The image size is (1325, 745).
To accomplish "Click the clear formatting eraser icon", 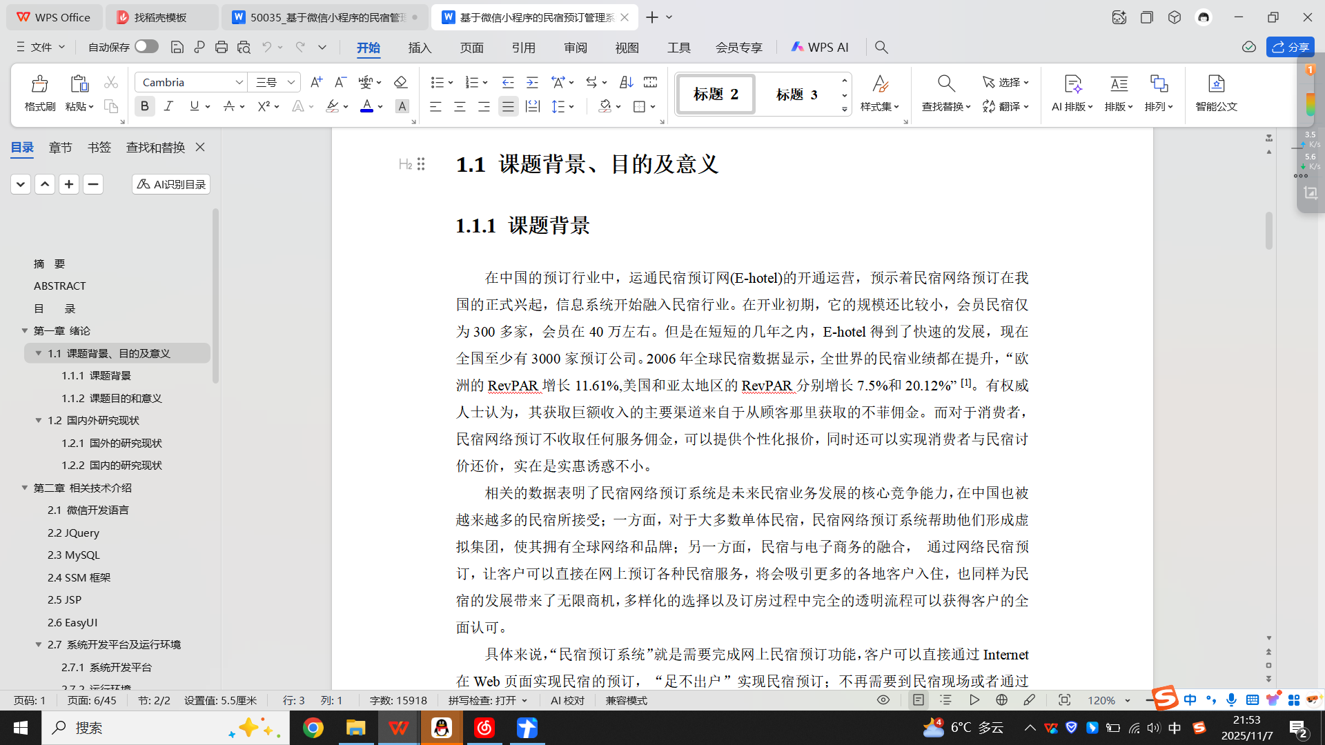I will (x=400, y=82).
